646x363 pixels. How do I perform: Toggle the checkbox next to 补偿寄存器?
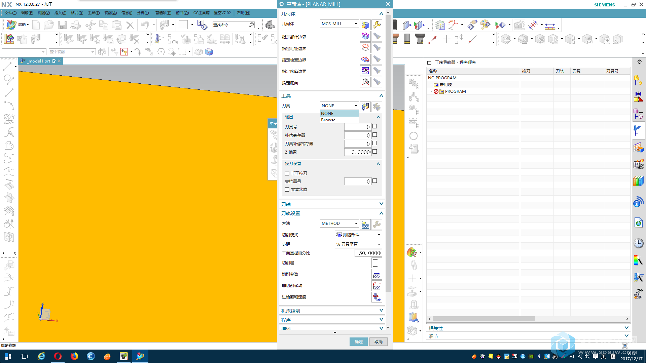[375, 135]
